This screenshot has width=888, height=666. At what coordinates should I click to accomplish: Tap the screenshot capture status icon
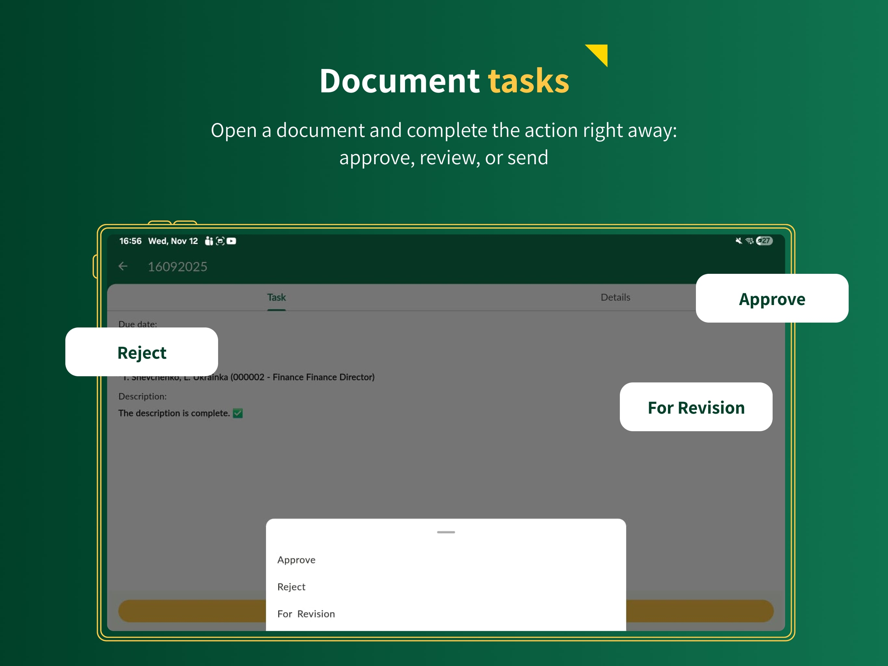tap(220, 241)
